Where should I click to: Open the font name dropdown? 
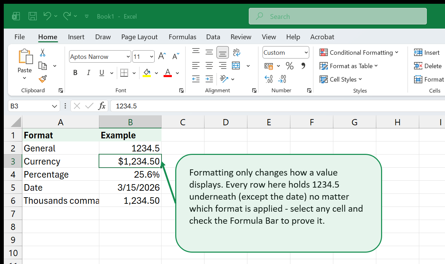128,57
